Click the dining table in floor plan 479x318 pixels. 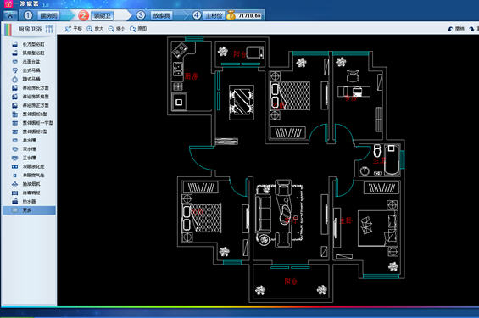(242, 103)
